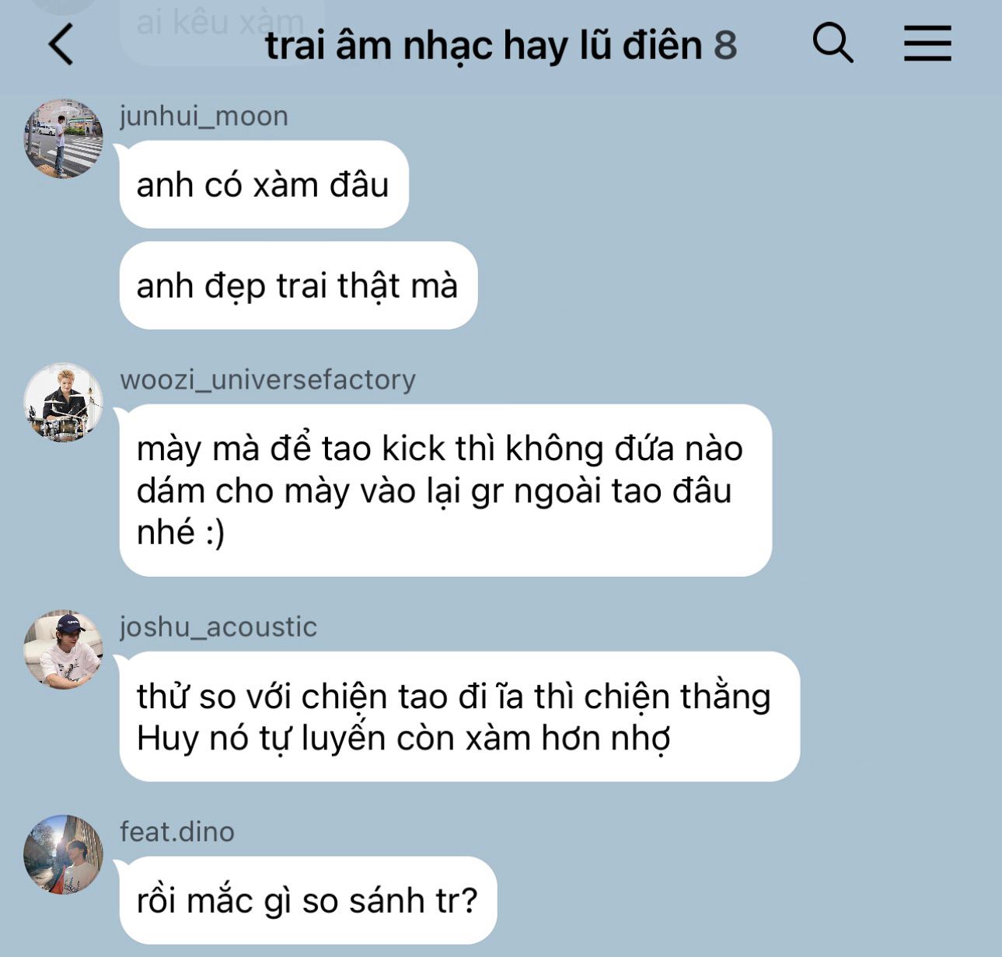
Task: Tap woozi_universefactory's avatar
Action: (63, 402)
